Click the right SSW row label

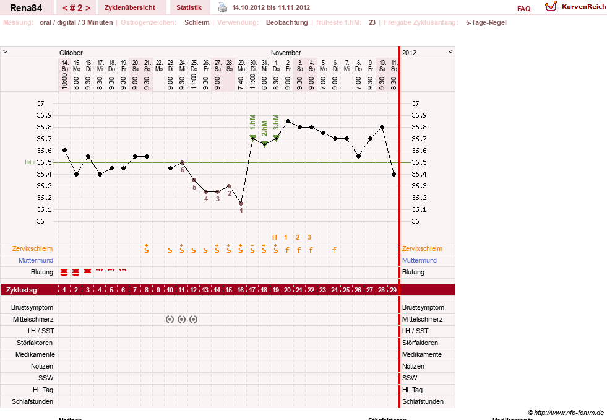pyautogui.click(x=410, y=378)
